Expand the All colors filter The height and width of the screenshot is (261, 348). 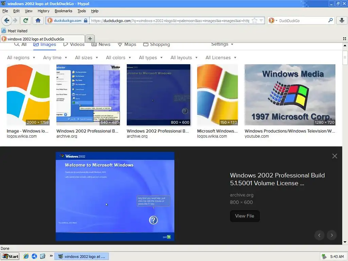119,57
